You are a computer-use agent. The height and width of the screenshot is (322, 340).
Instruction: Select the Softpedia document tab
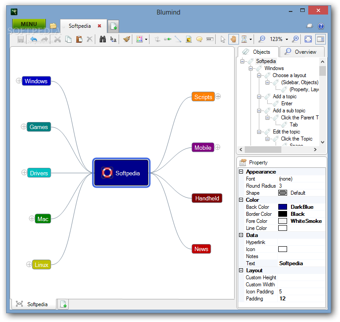79,26
